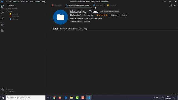The width and height of the screenshot is (178, 100).
Task: Open Google Chrome from the taskbar
Action: point(54,97)
